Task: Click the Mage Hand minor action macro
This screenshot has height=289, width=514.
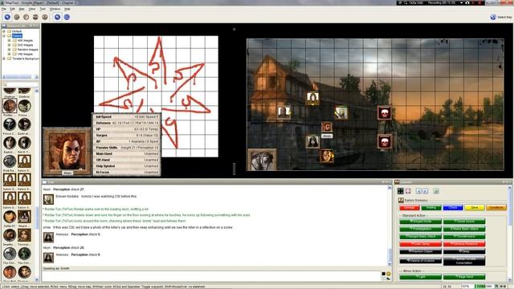Action: 464,277
